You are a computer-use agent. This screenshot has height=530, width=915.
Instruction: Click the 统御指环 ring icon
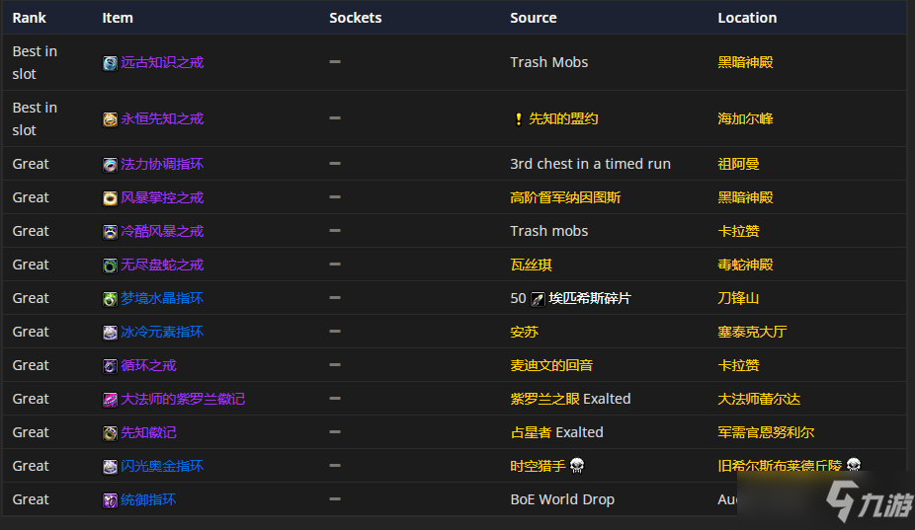110,500
